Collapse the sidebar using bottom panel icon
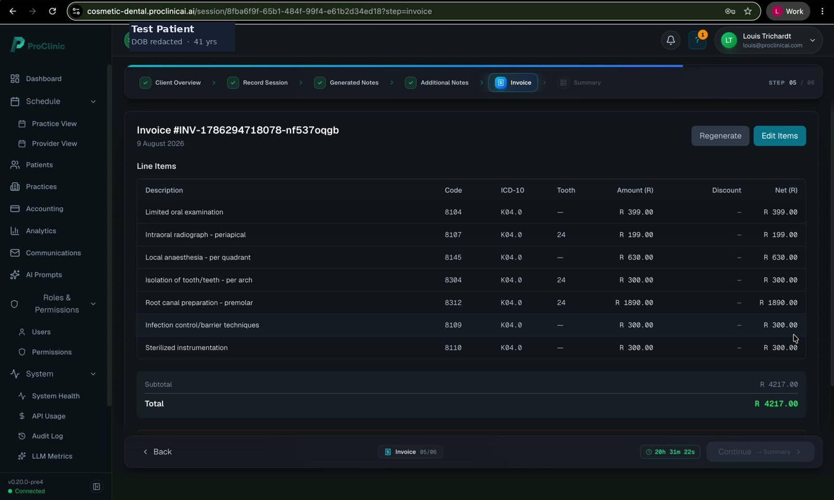Image resolution: width=834 pixels, height=500 pixels. (96, 486)
